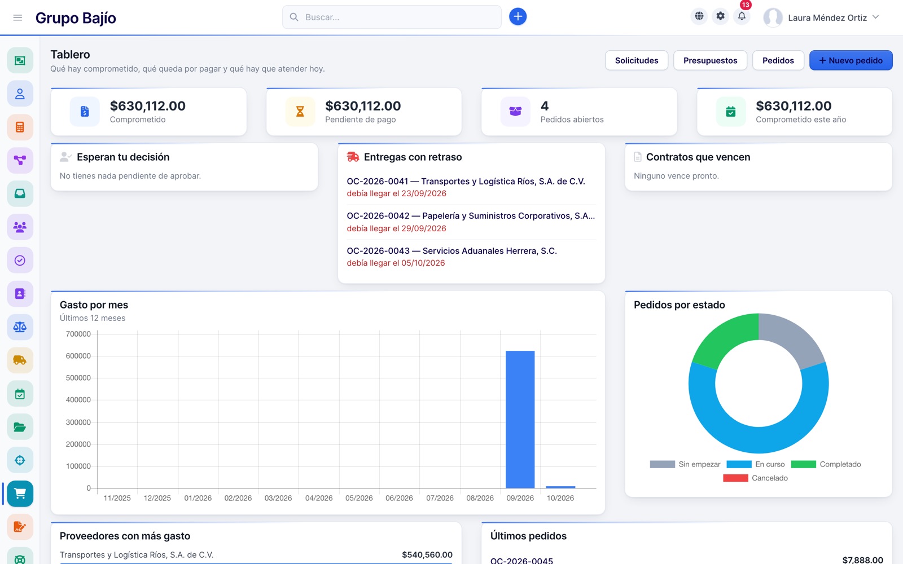The image size is (903, 564).
Task: Go to the Pedidos section
Action: pos(778,60)
